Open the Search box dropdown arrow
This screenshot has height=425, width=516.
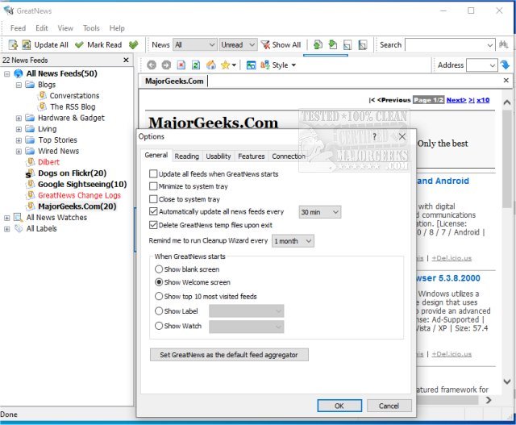[489, 45]
